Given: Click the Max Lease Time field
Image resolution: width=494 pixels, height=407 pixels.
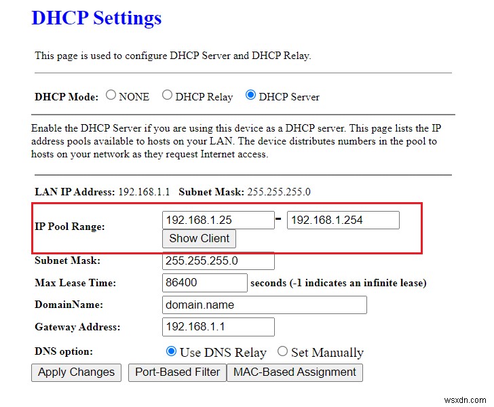Looking at the screenshot, I should click(x=205, y=283).
